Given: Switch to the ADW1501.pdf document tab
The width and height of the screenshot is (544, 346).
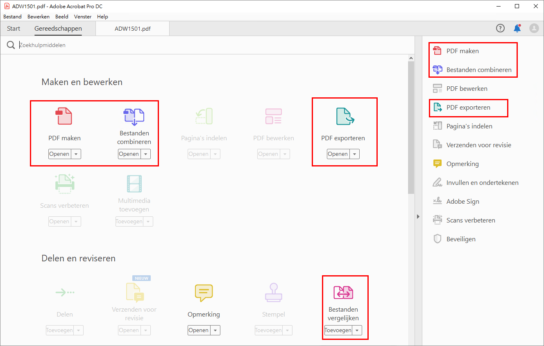Looking at the screenshot, I should [132, 29].
